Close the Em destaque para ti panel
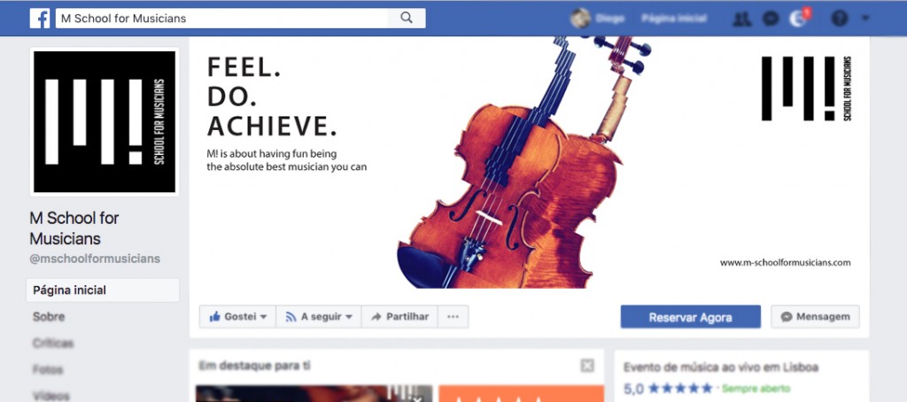The image size is (907, 402). (x=586, y=366)
